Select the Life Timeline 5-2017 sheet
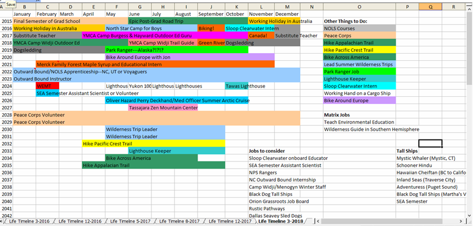Screen dimensions: 473x226 coord(129,222)
